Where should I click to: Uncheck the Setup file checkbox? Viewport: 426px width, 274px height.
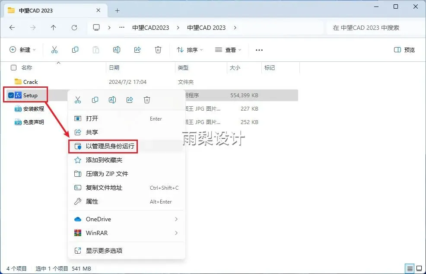pyautogui.click(x=11, y=95)
